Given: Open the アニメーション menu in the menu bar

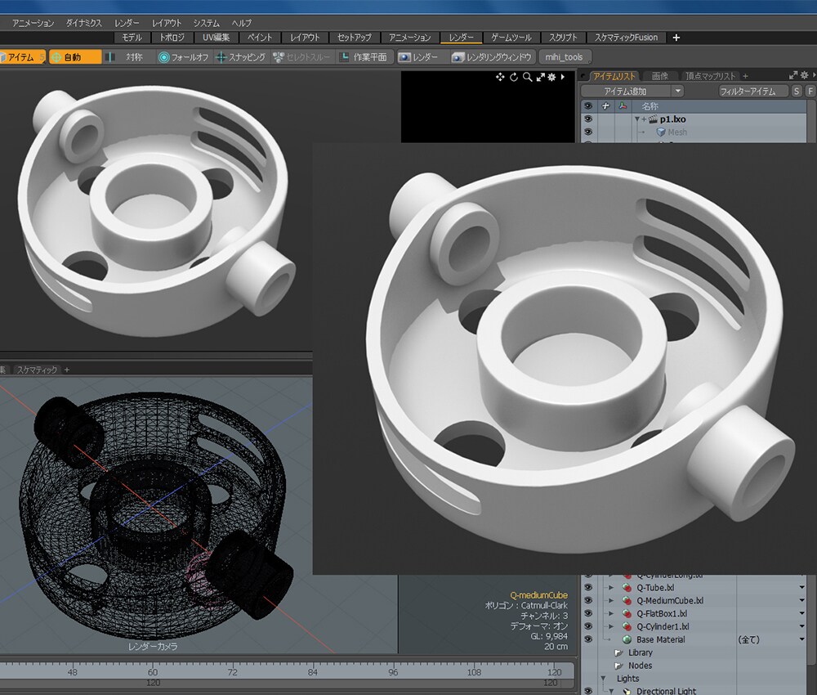Looking at the screenshot, I should (33, 23).
